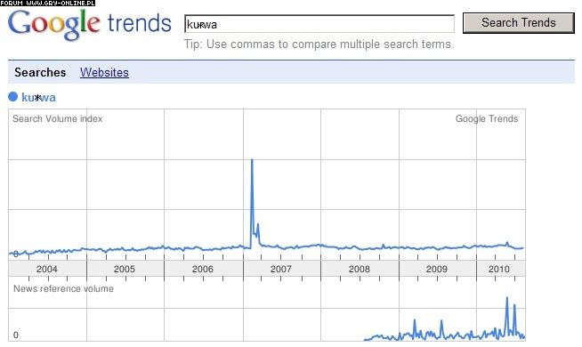Click the News reference volume label
This screenshot has width=582, height=347.
pyautogui.click(x=63, y=289)
